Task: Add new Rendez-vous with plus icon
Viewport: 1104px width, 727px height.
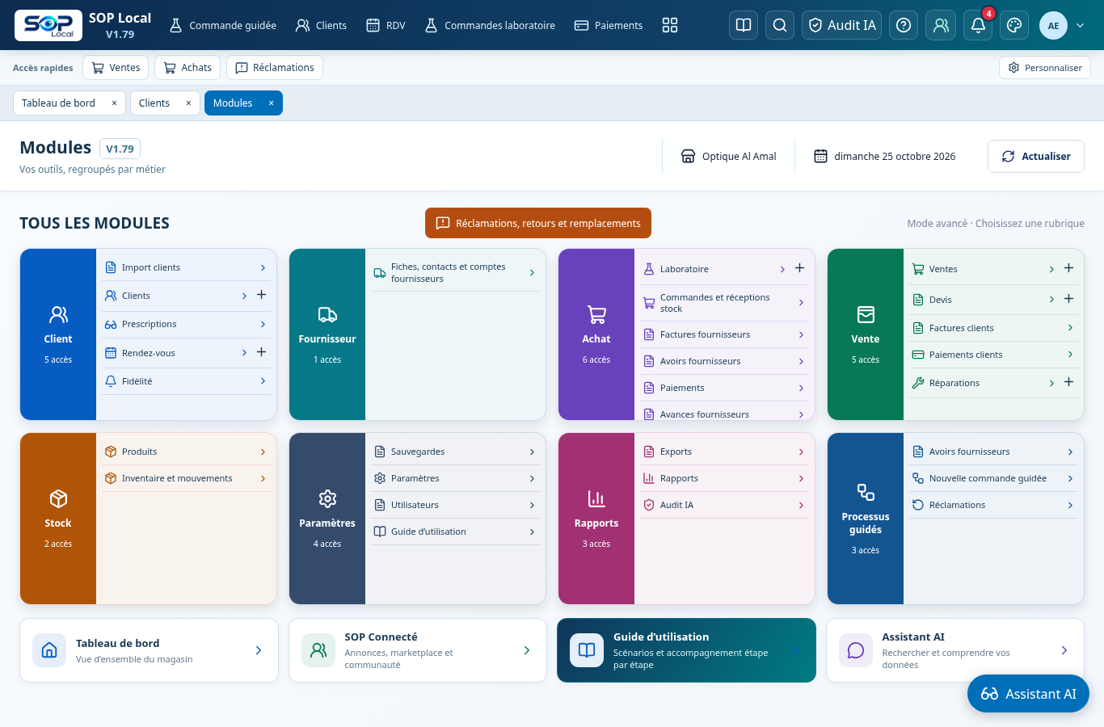Action: pyautogui.click(x=261, y=352)
